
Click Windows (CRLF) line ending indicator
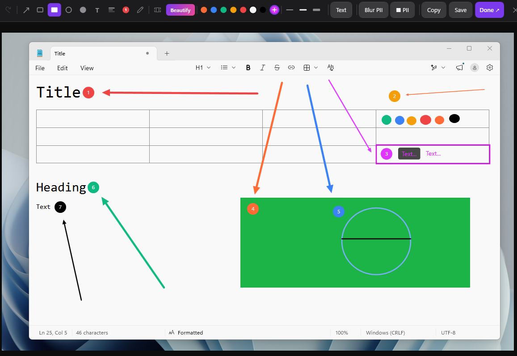click(x=386, y=333)
